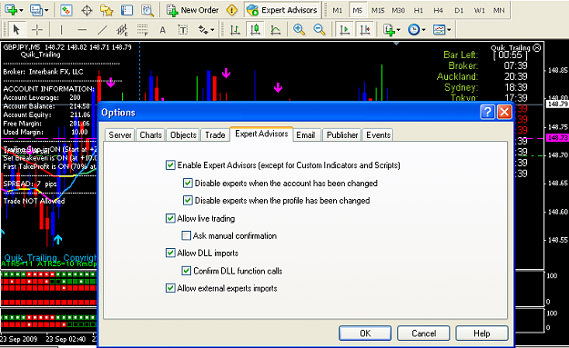Choose the horizontal line tool
Screen dimensions: 569x348
point(82,29)
